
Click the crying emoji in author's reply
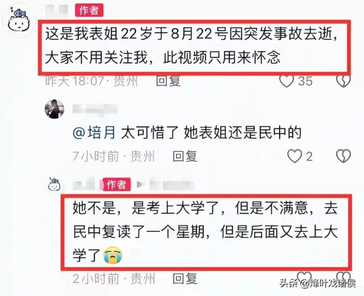pos(113,255)
